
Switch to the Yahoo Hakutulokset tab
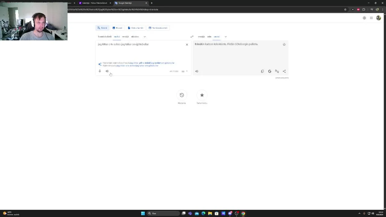point(95,3)
